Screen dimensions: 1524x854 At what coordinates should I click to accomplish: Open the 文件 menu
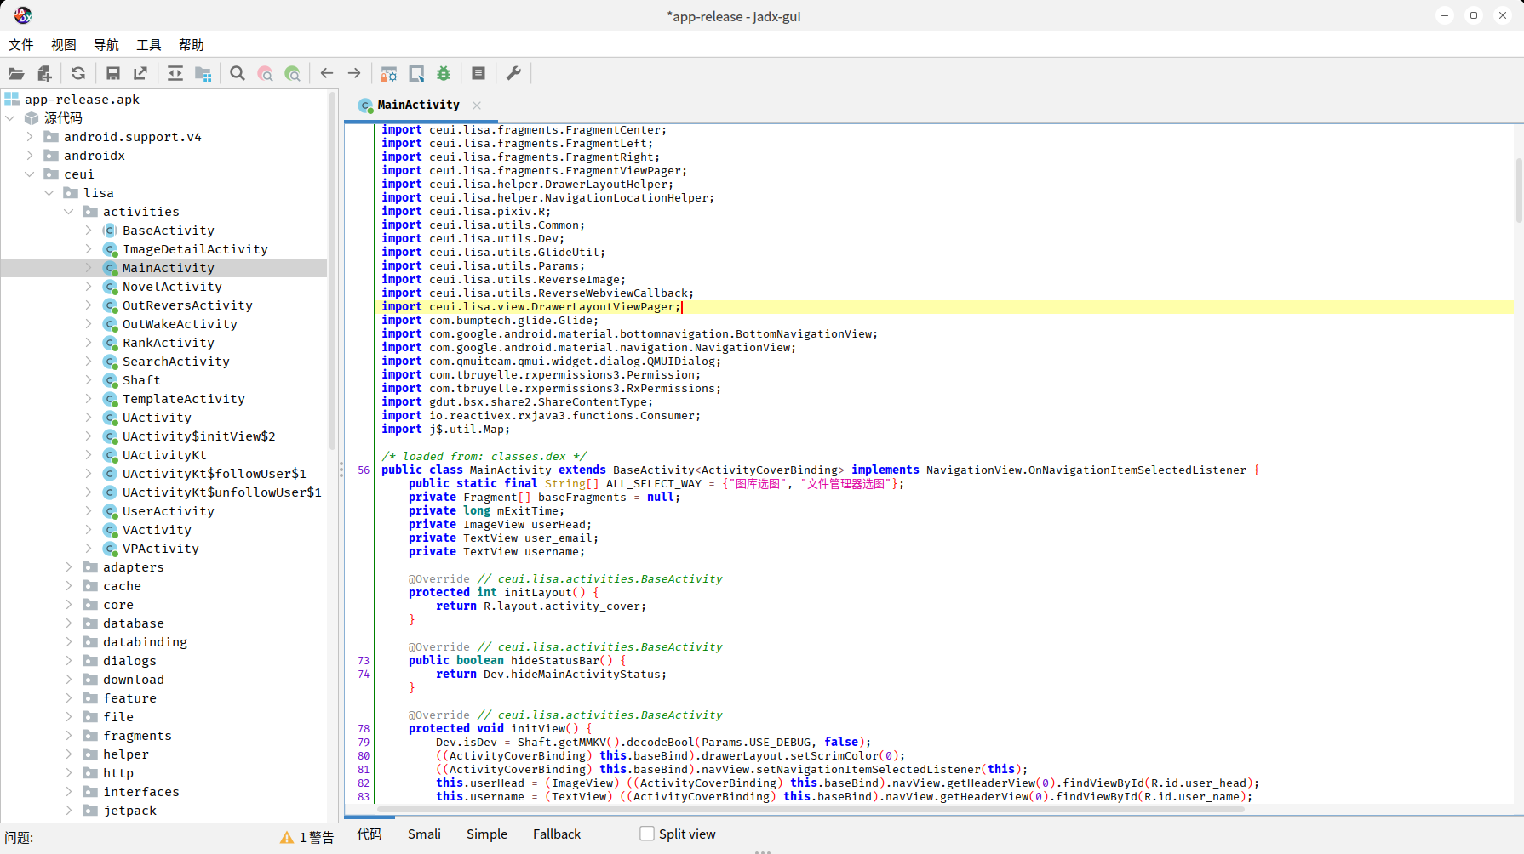(x=21, y=45)
